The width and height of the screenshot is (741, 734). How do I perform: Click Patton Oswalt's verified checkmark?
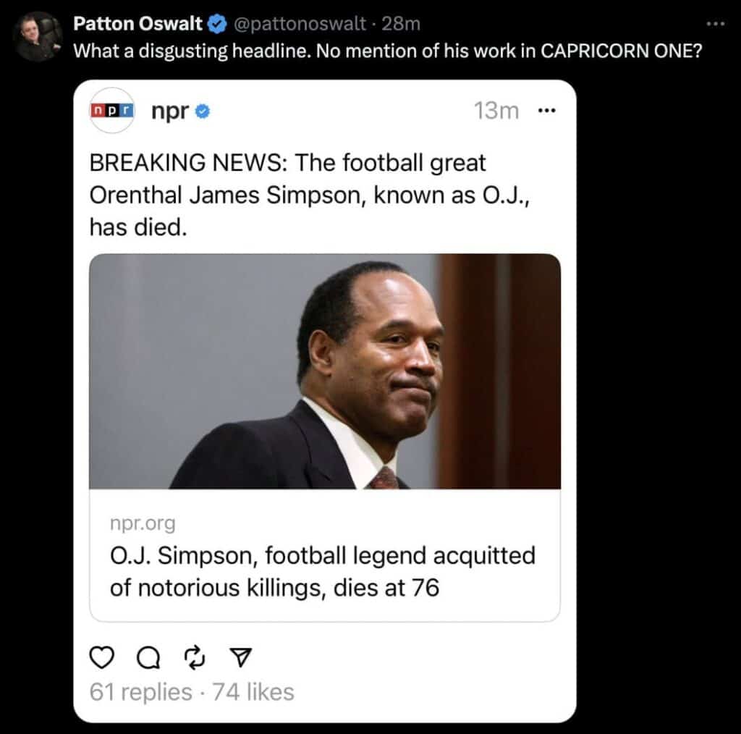[x=218, y=23]
